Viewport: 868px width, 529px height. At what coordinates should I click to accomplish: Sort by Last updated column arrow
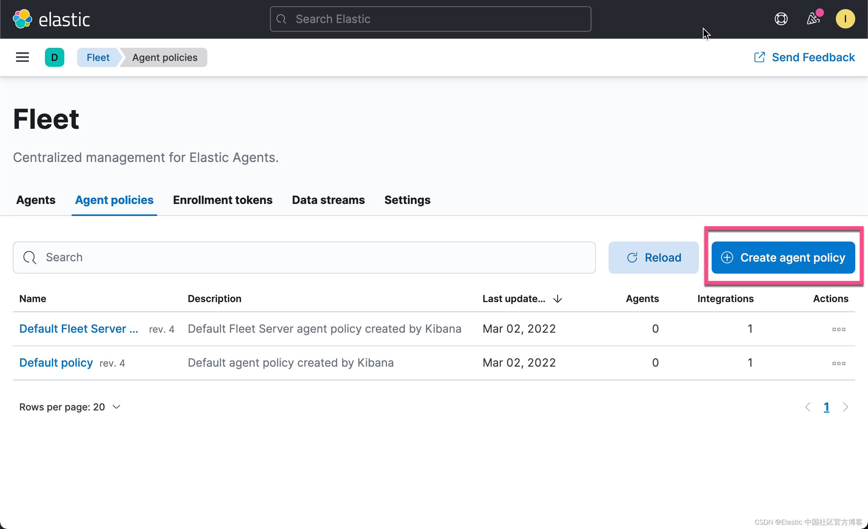pyautogui.click(x=557, y=299)
